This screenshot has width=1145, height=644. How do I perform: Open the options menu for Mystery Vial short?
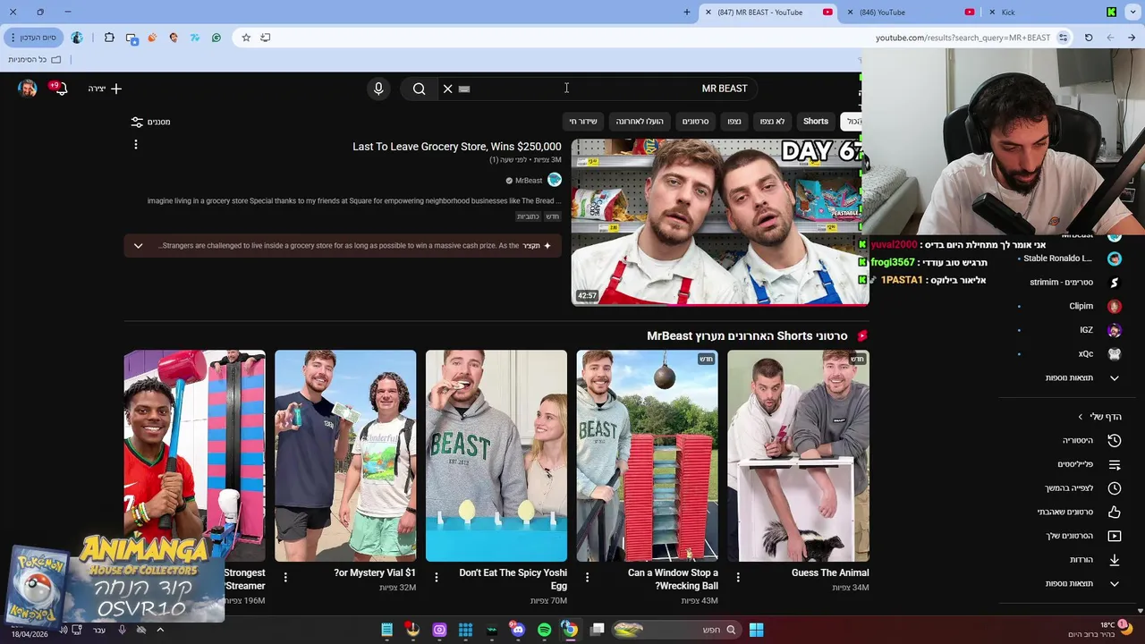click(285, 578)
